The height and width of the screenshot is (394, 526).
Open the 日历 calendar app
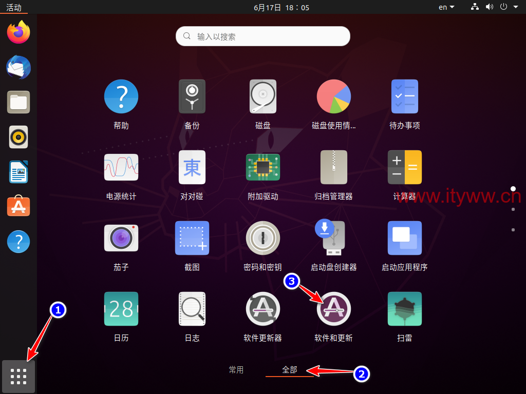(x=121, y=308)
